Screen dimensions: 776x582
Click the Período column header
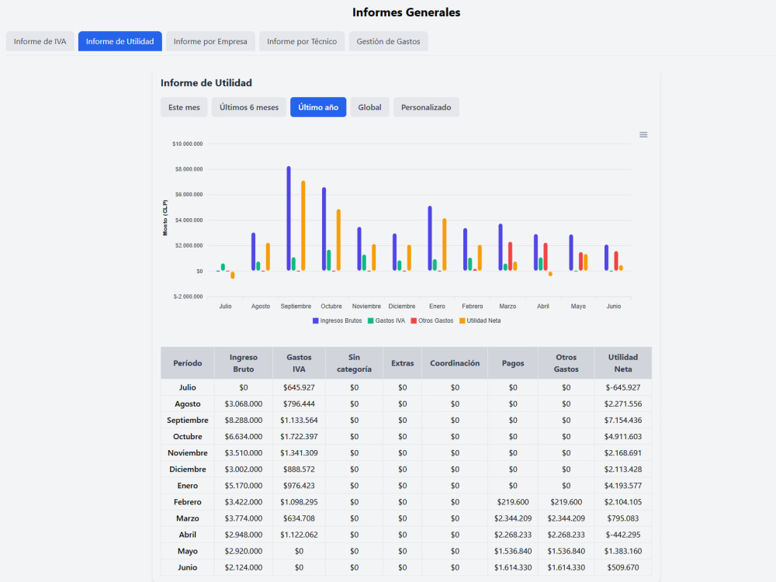click(x=188, y=363)
